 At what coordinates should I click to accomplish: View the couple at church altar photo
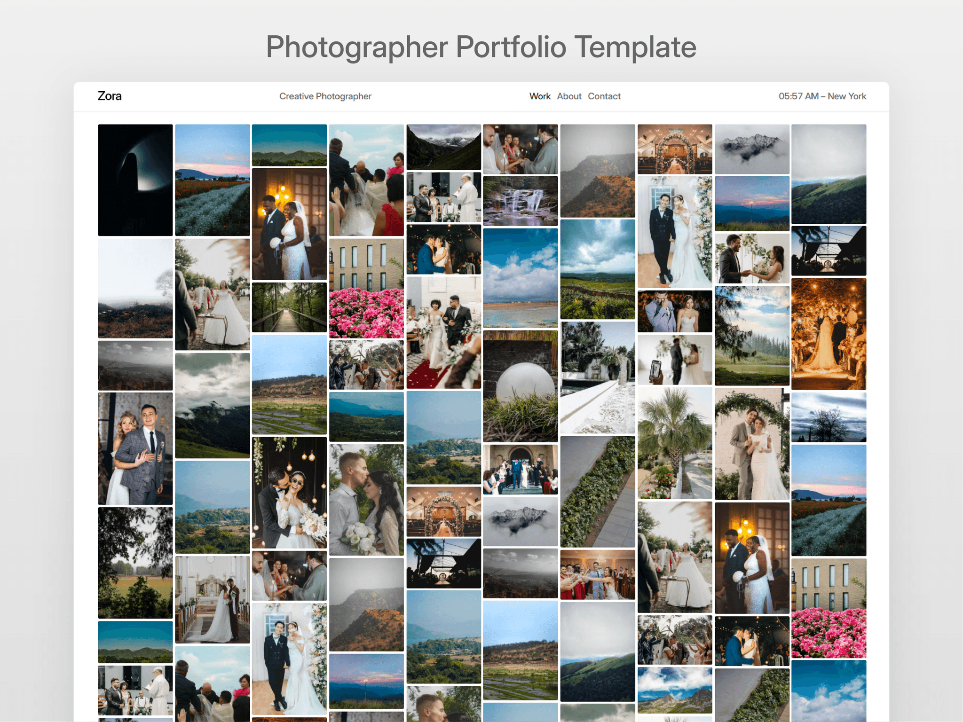pos(213,600)
